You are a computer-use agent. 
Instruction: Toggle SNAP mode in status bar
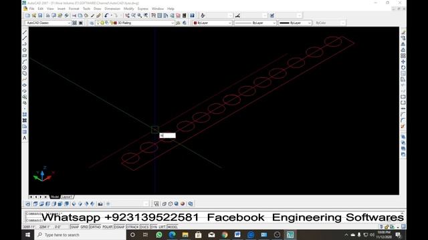click(74, 227)
